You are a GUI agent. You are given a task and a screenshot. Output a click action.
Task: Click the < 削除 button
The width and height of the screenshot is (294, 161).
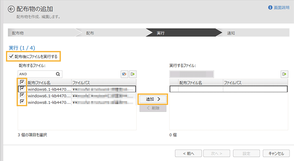153,108
